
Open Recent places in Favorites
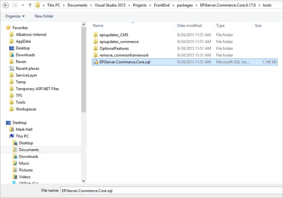[27, 68]
